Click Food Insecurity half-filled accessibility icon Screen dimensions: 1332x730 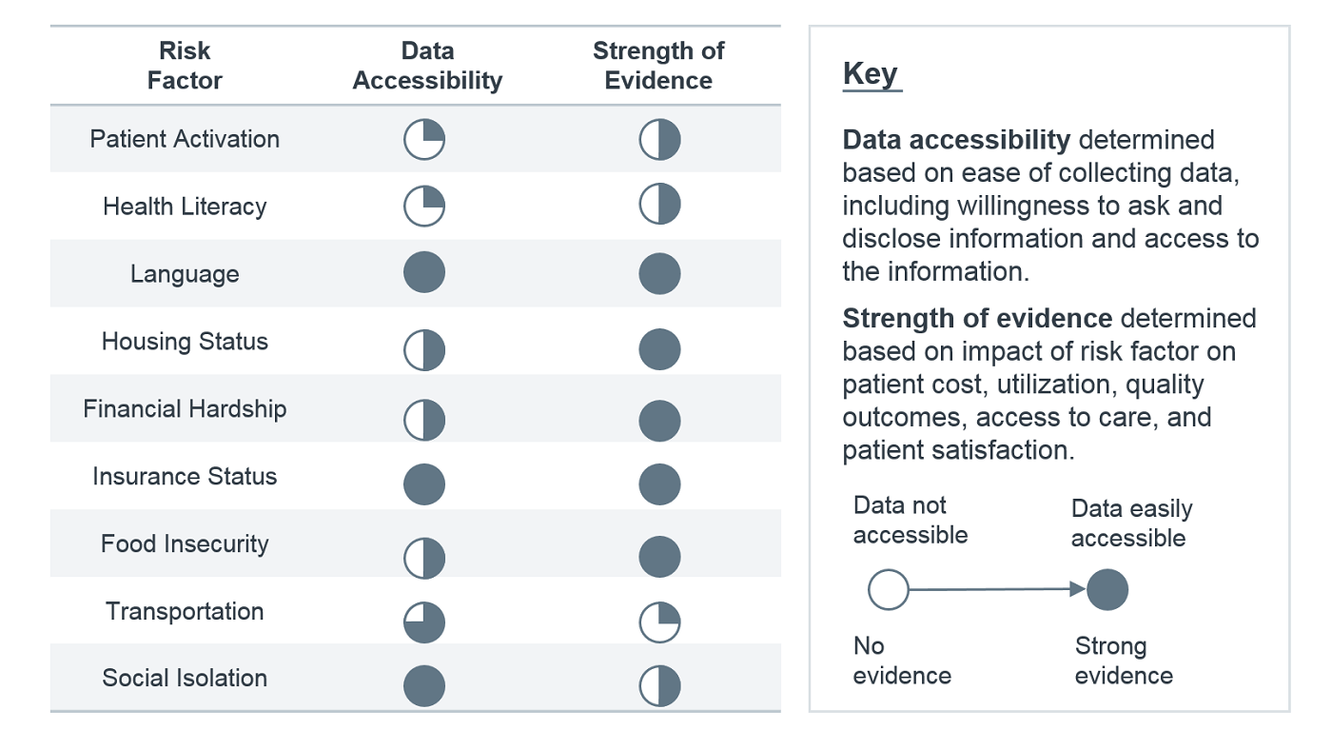click(424, 558)
